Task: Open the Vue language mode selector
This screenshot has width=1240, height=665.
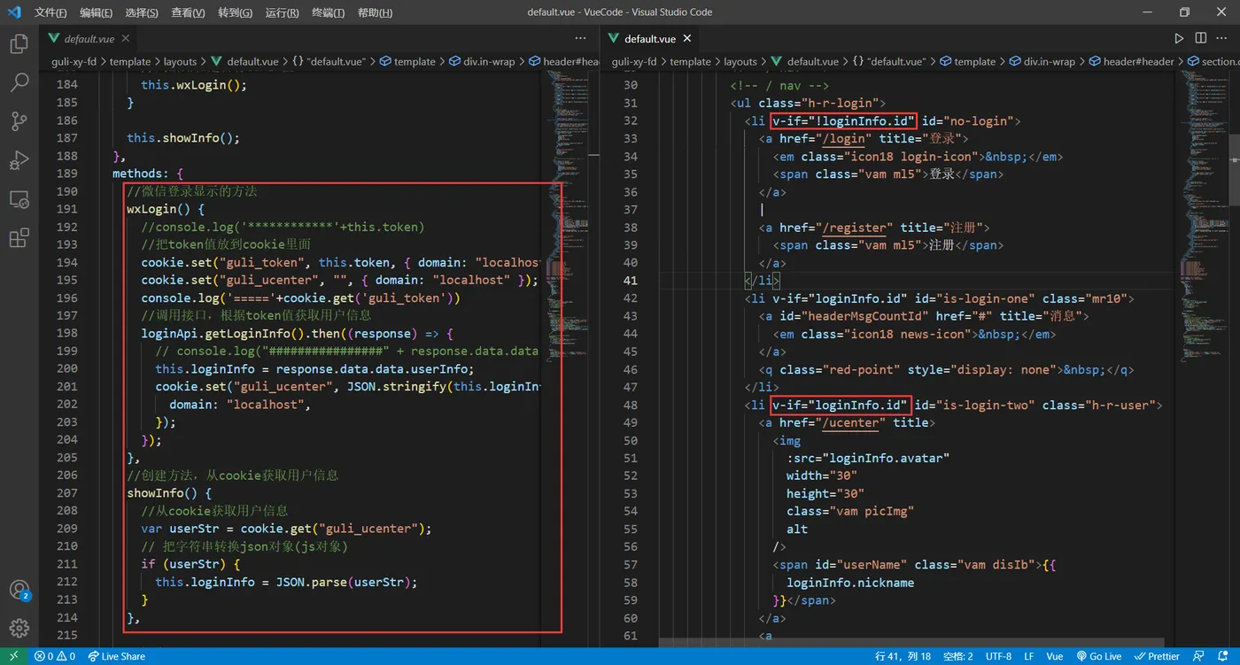Action: (x=1055, y=656)
